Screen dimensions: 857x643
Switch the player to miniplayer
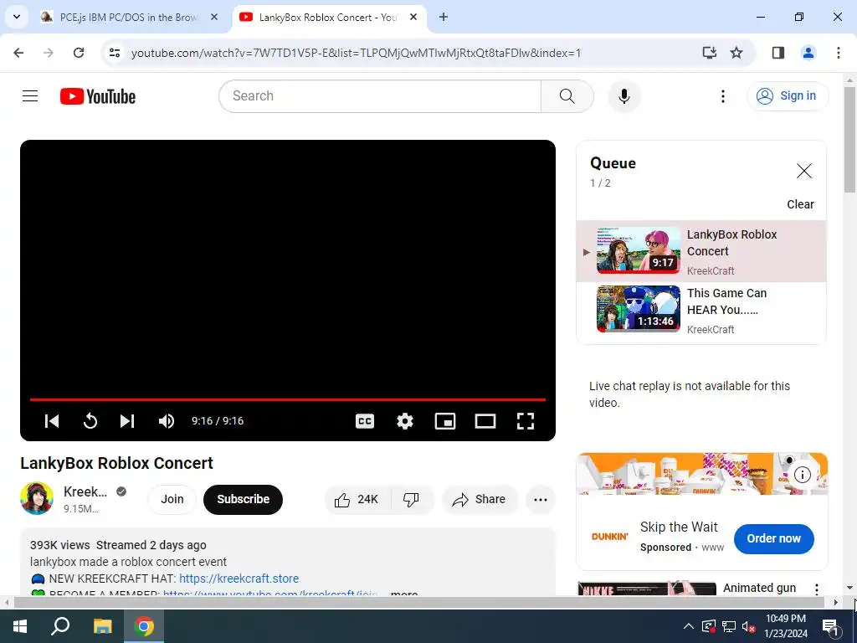click(x=445, y=421)
